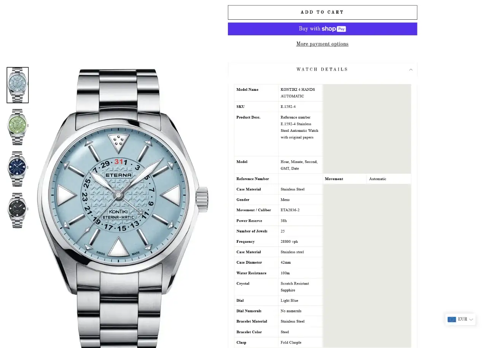Click the Light Blue dial value
The image size is (487, 348).
point(290,301)
